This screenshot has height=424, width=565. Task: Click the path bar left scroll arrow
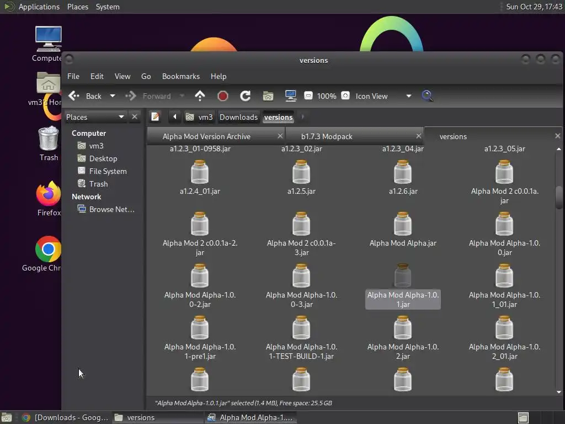(x=175, y=117)
